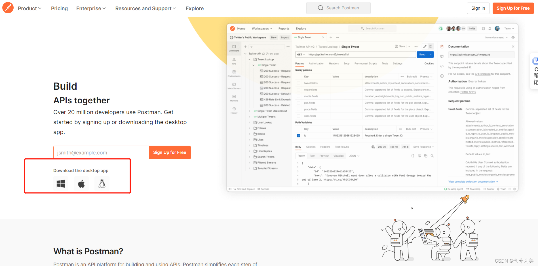Check the expansions parameter checkbox
538x266 pixels.
click(x=298, y=90)
